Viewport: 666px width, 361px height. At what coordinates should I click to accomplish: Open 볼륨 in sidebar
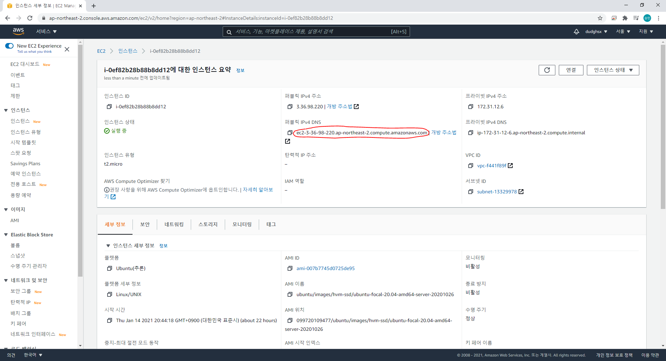click(15, 245)
